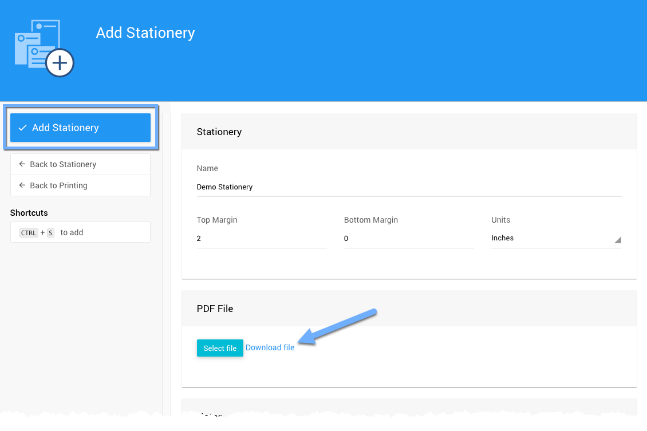Viewport: 647px width, 431px height.
Task: Focus the Top Margin input field
Action: click(261, 239)
